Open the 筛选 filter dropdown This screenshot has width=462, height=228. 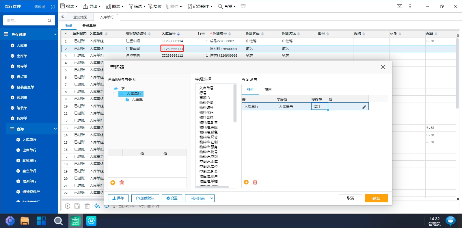tap(137, 6)
